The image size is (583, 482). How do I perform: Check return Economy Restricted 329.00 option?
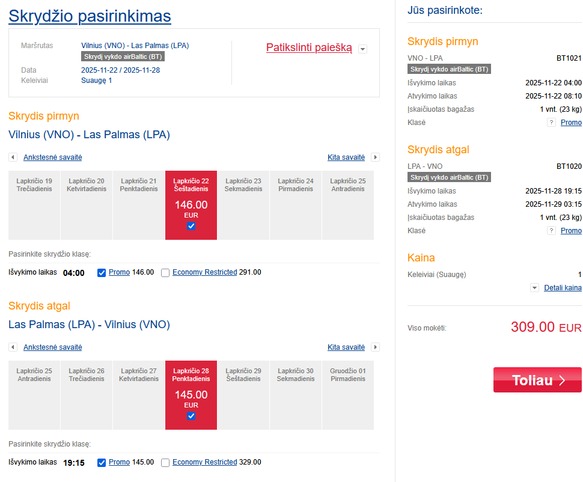[165, 463]
